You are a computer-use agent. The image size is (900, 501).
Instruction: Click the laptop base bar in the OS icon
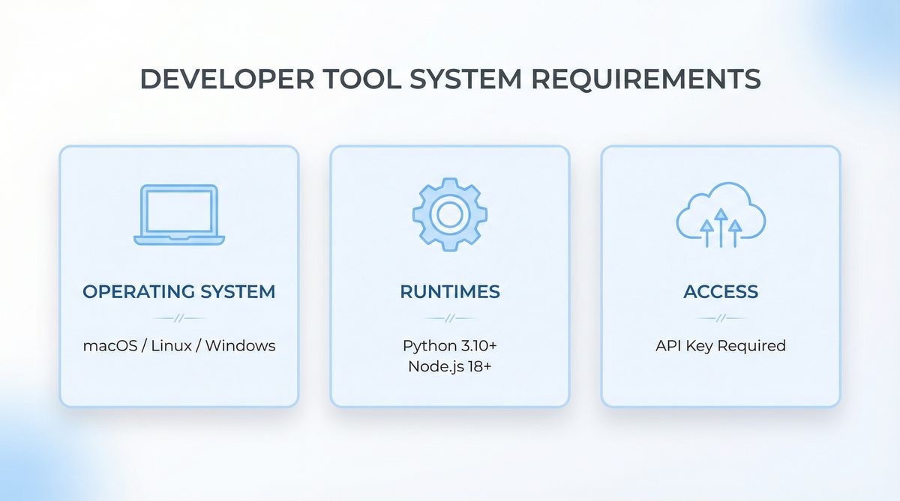(178, 241)
